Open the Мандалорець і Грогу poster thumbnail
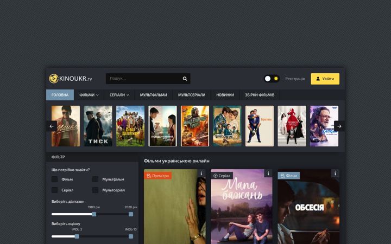The image size is (391, 244). point(195,126)
